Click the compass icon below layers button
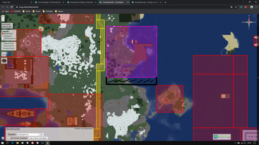 pos(4,60)
